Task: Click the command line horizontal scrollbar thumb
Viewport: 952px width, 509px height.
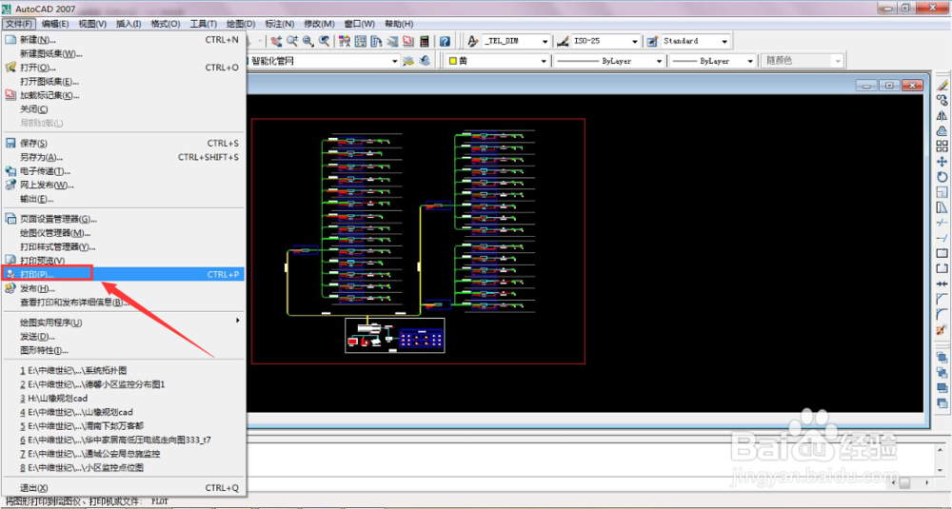Action: click(904, 483)
